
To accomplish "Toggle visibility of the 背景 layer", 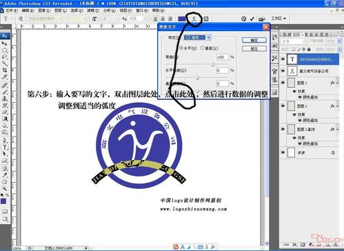I will 283,152.
